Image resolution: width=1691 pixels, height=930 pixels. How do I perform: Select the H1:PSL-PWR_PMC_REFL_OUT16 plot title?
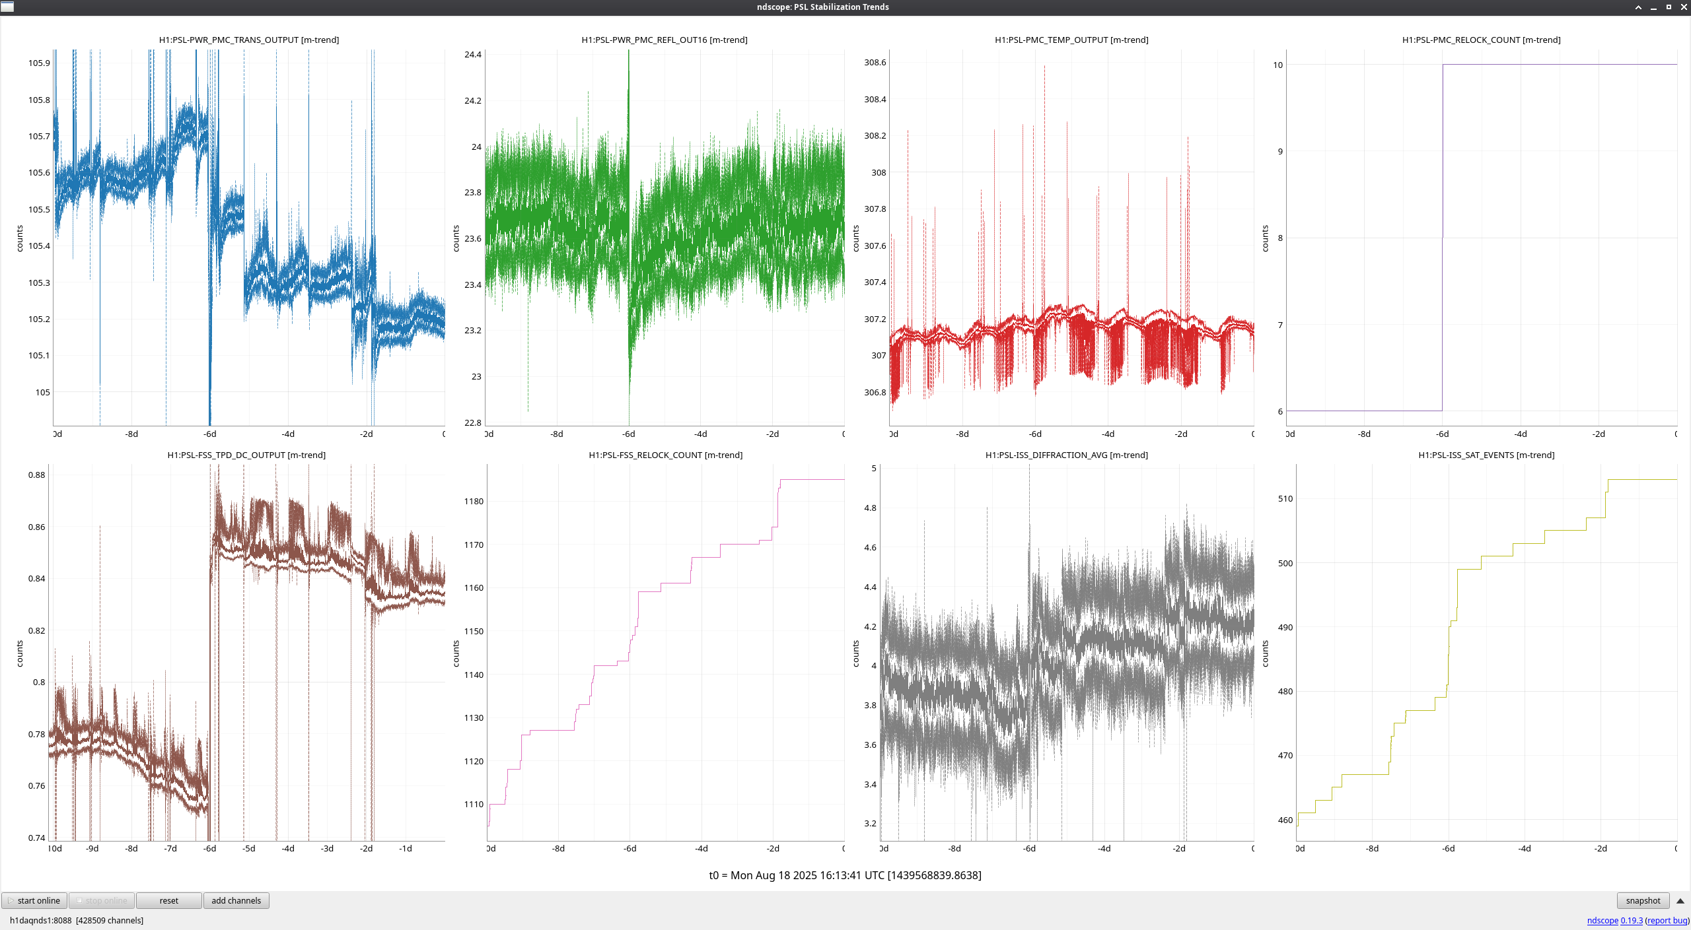tap(665, 40)
